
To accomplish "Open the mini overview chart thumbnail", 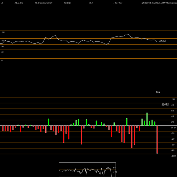I will [87, 170].
